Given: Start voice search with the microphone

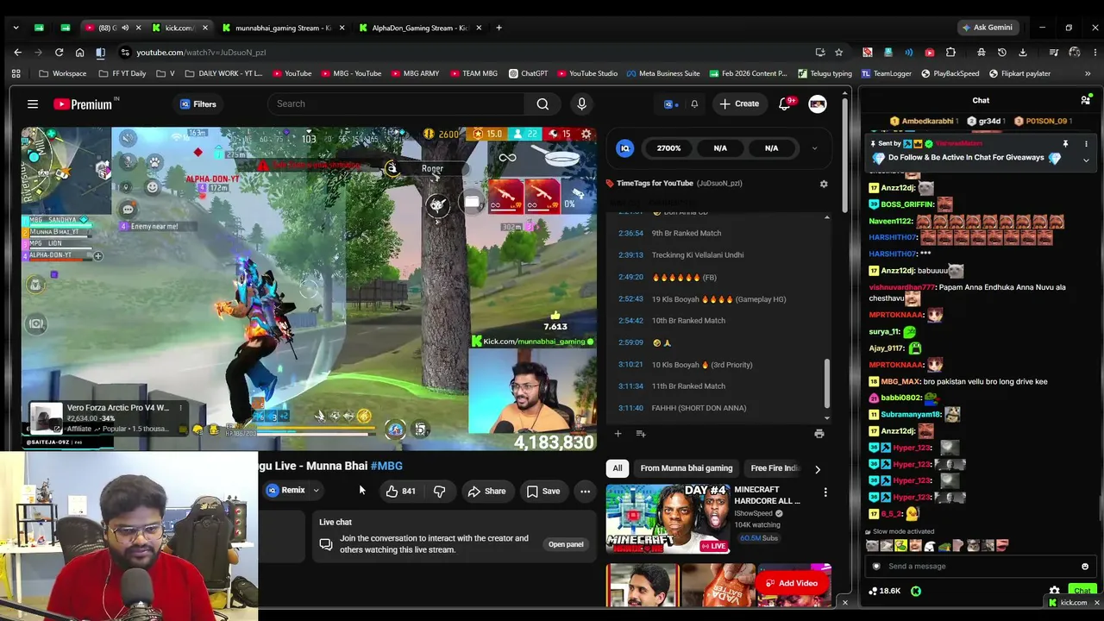Looking at the screenshot, I should (x=581, y=104).
